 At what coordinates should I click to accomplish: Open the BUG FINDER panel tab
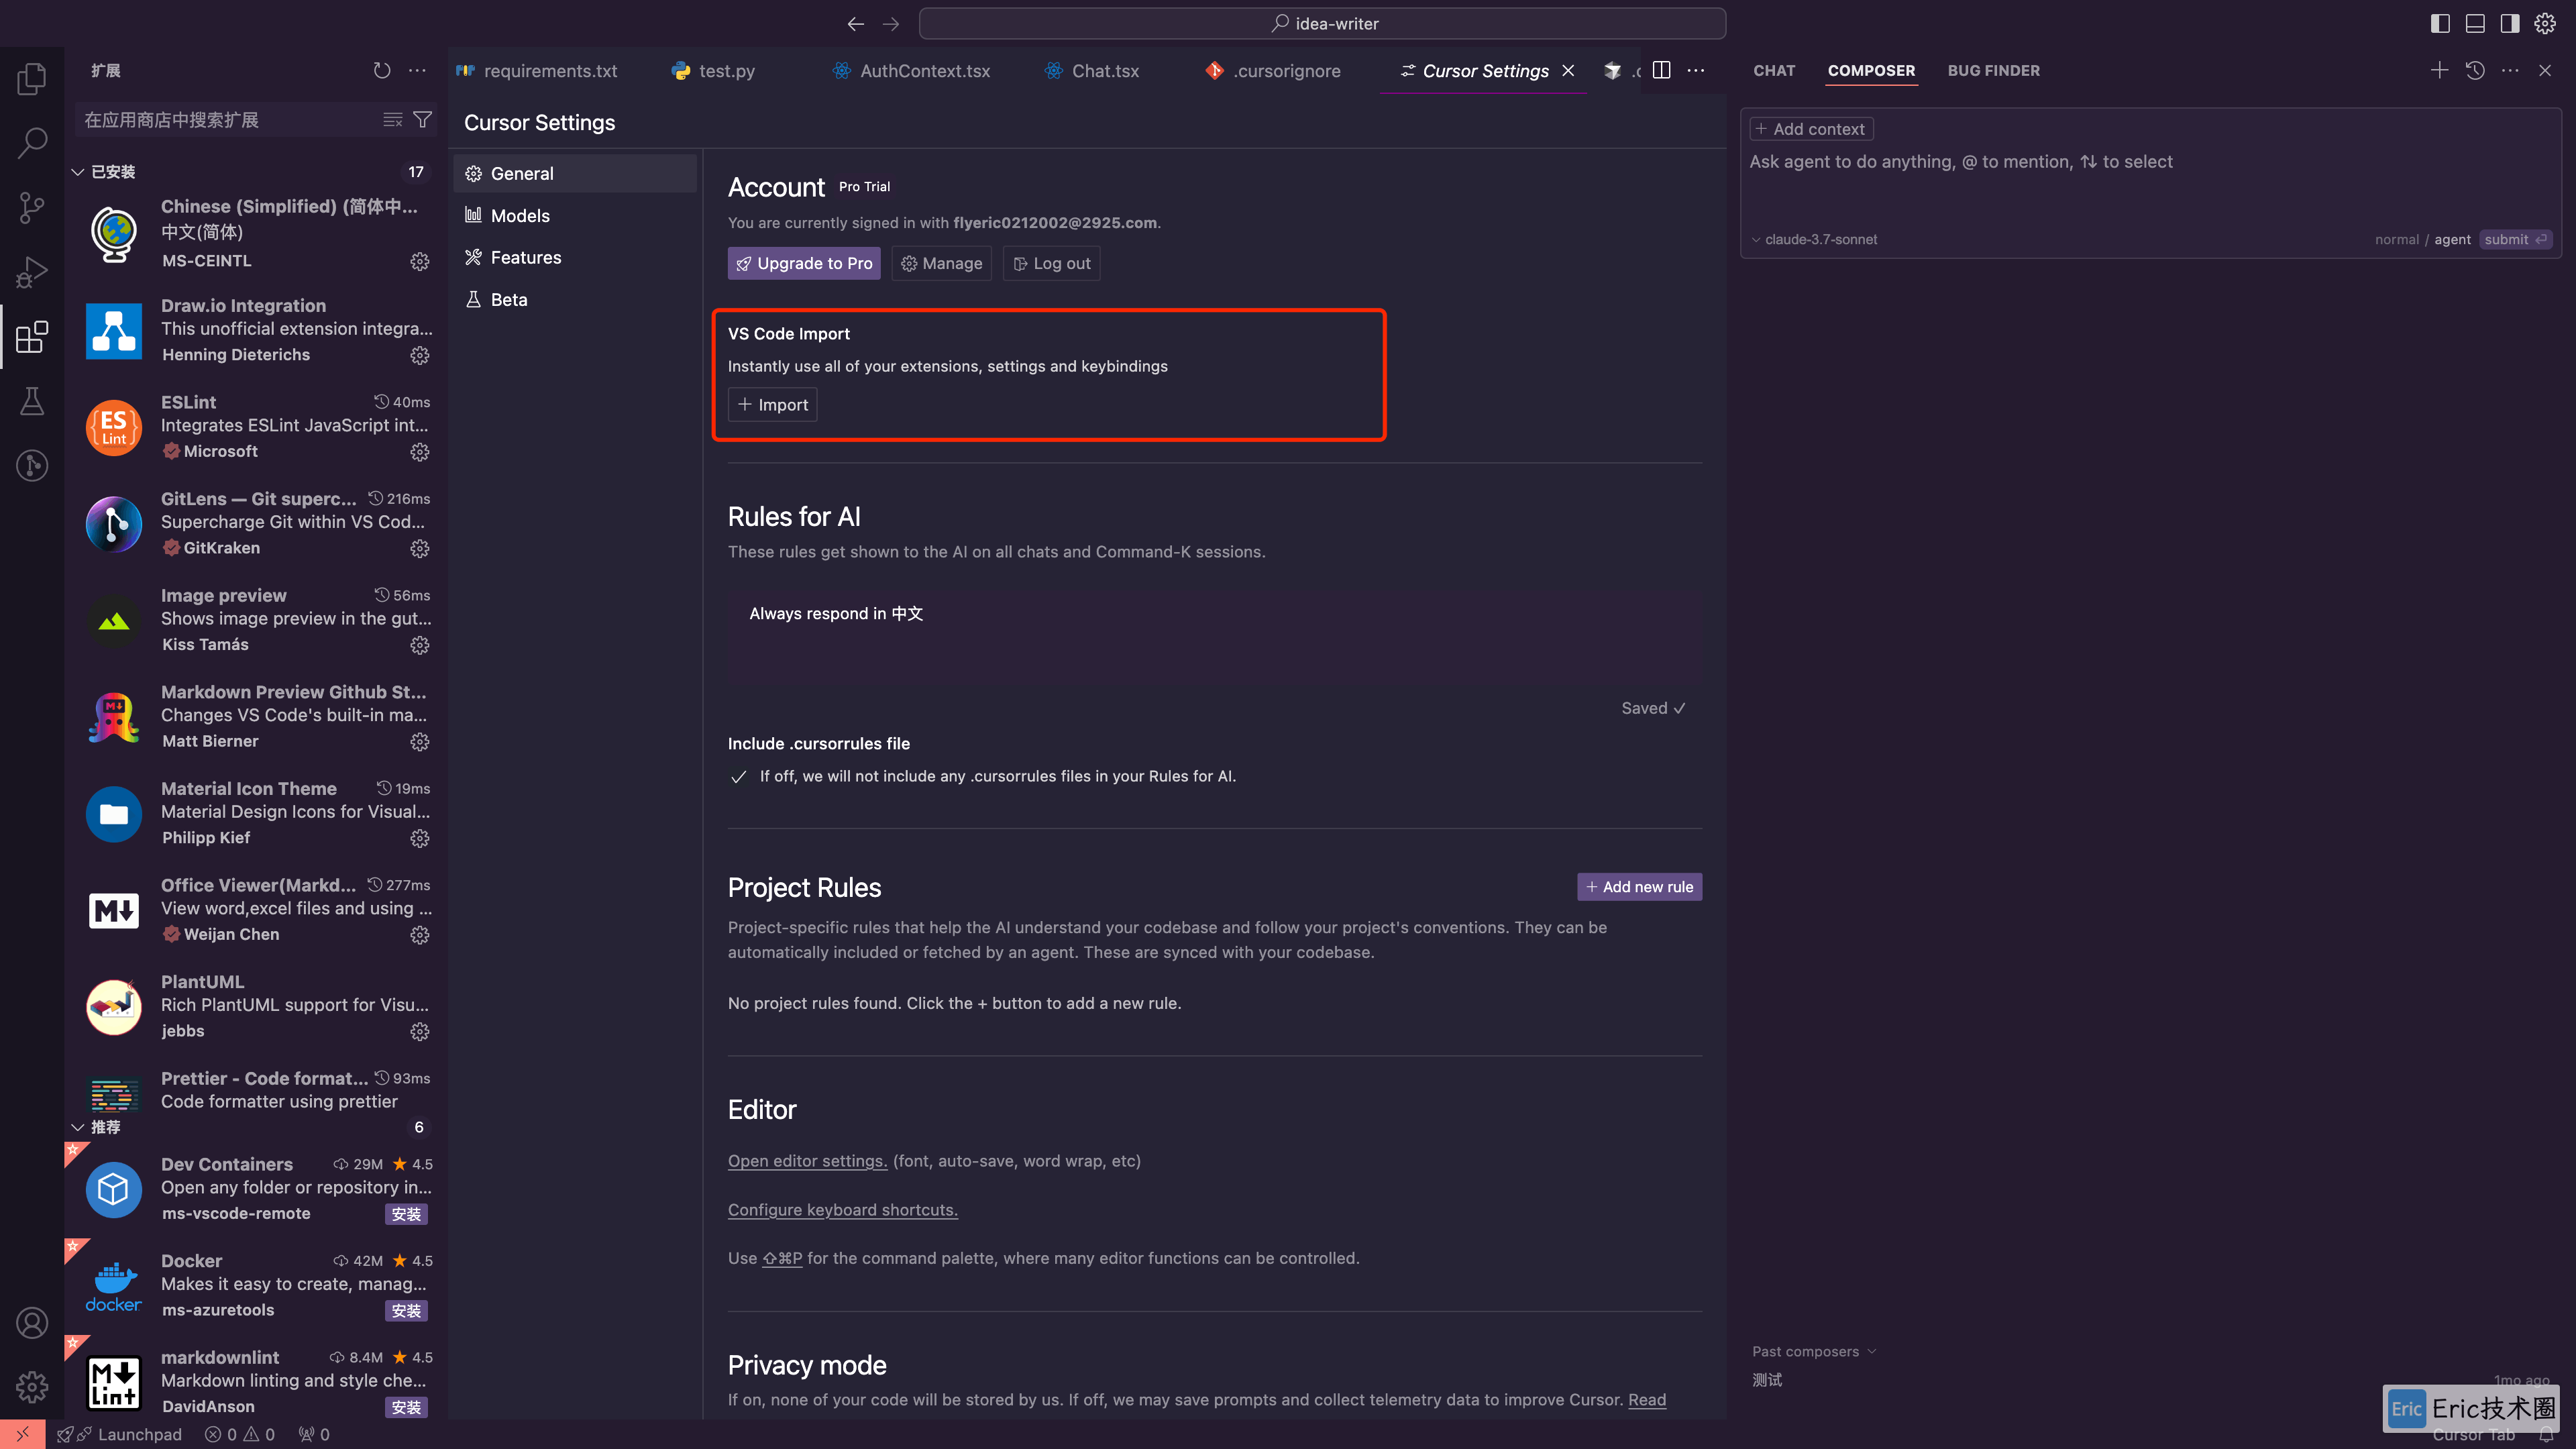pos(1993,70)
